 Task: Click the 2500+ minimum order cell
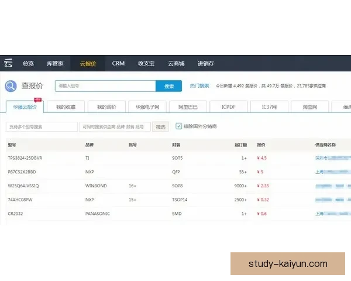coord(240,200)
